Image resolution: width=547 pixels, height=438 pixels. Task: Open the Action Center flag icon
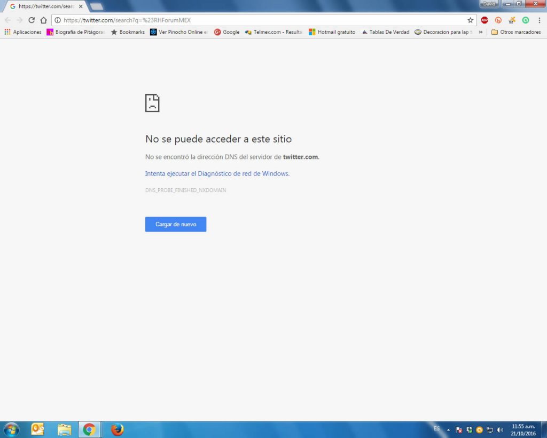459,430
